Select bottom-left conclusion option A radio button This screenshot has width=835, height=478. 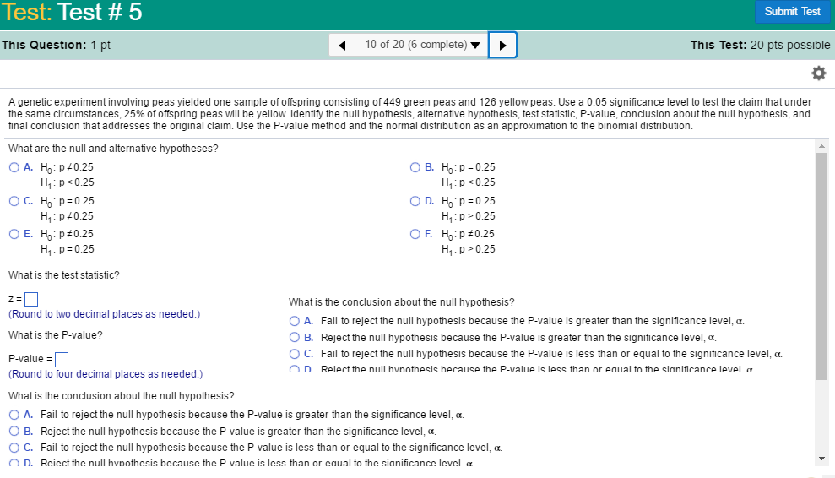click(x=14, y=415)
